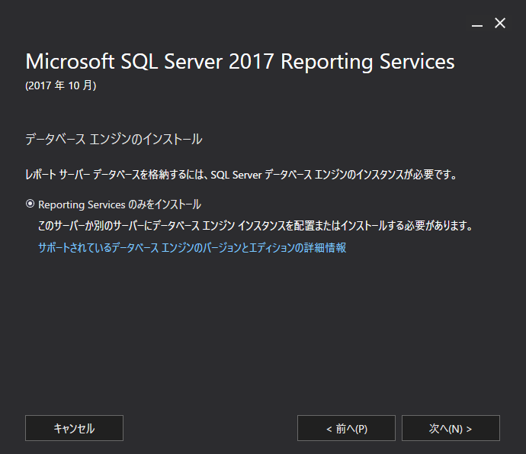This screenshot has height=454, width=526.
Task: Close the SQL Server setup window
Action: tap(500, 23)
